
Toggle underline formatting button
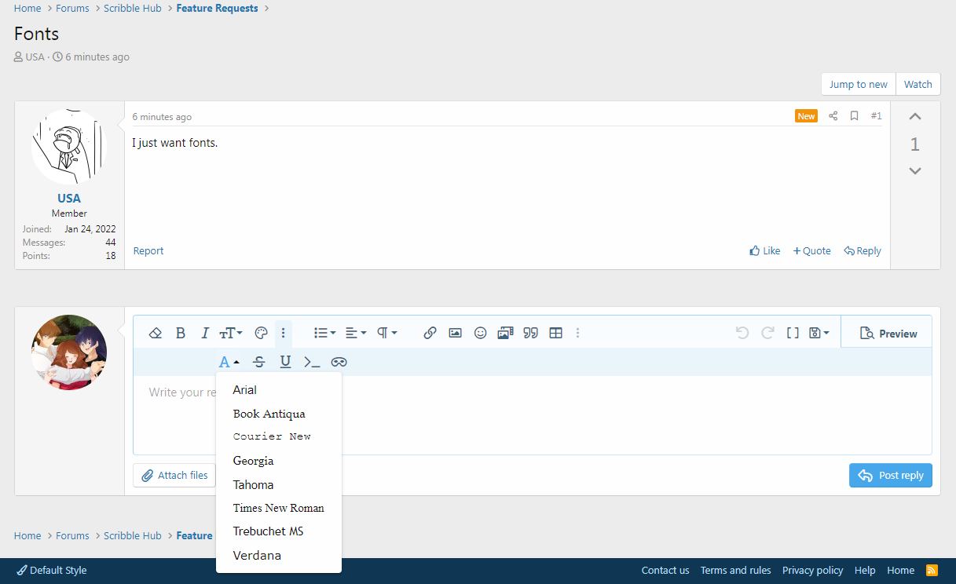click(285, 362)
